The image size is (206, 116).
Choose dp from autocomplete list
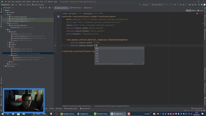[119, 48]
